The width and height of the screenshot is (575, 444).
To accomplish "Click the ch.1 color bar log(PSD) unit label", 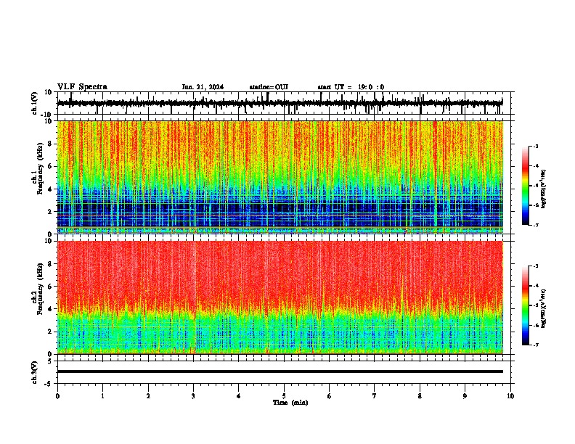I will click(x=543, y=189).
